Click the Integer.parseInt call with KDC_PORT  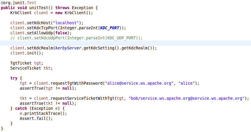click(90, 28)
